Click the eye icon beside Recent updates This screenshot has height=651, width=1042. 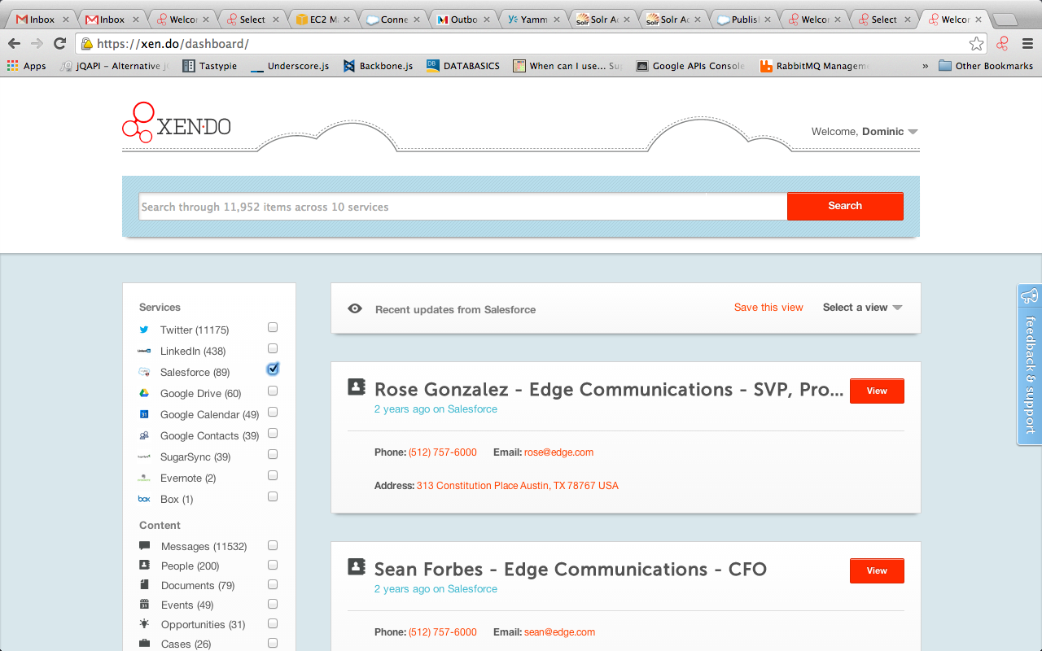[x=355, y=308]
